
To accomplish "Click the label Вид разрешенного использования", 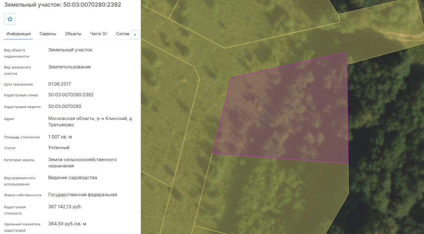I will pos(20,181).
